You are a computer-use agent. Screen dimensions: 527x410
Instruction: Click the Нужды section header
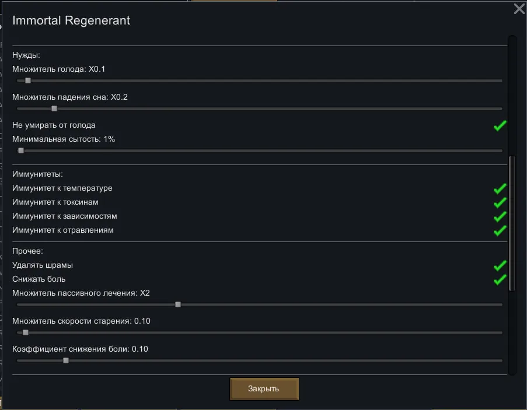point(26,55)
